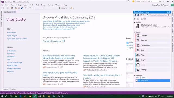Open recent project VisualSpectralGraph
The height and width of the screenshot is (98, 174).
point(15,63)
